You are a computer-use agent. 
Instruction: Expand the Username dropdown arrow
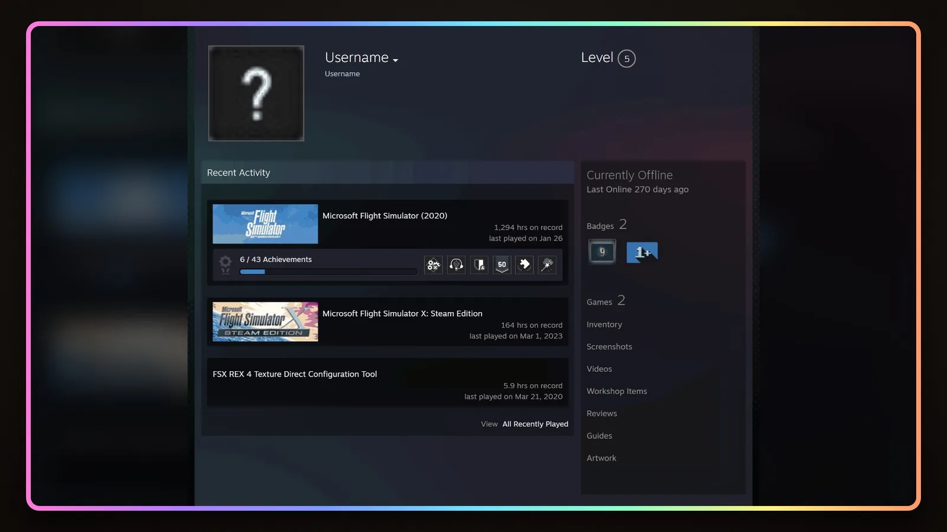coord(395,60)
